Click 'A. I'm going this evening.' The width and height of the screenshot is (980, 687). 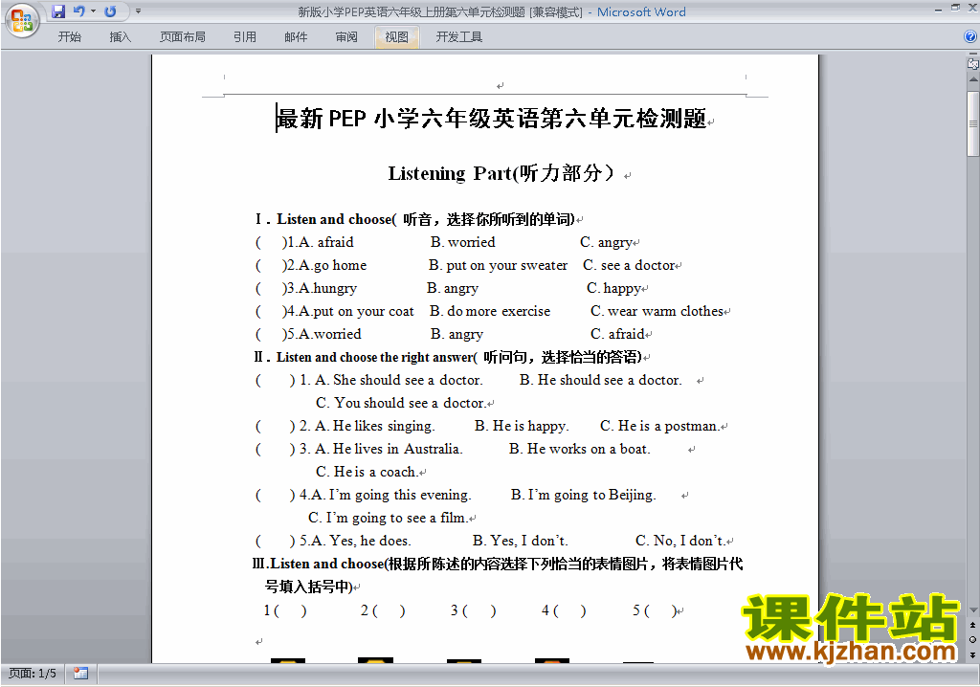[x=391, y=495]
